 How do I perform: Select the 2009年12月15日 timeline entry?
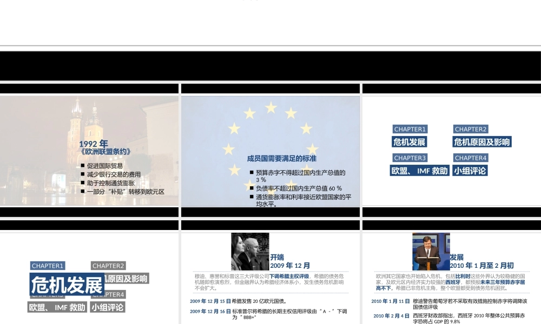[239, 301]
